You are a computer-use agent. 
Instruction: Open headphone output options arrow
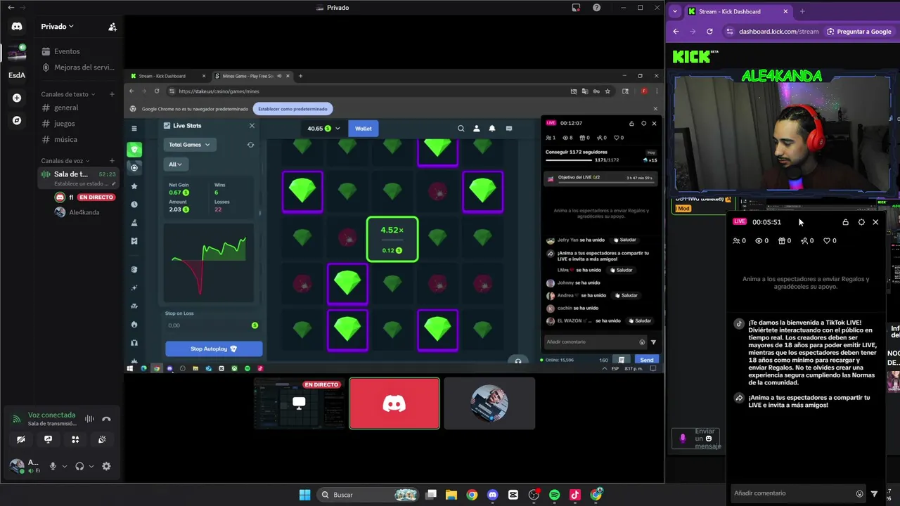pyautogui.click(x=91, y=466)
